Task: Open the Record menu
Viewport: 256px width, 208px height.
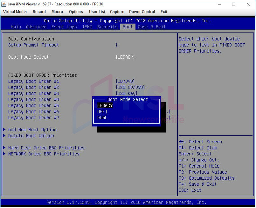Action: point(39,12)
